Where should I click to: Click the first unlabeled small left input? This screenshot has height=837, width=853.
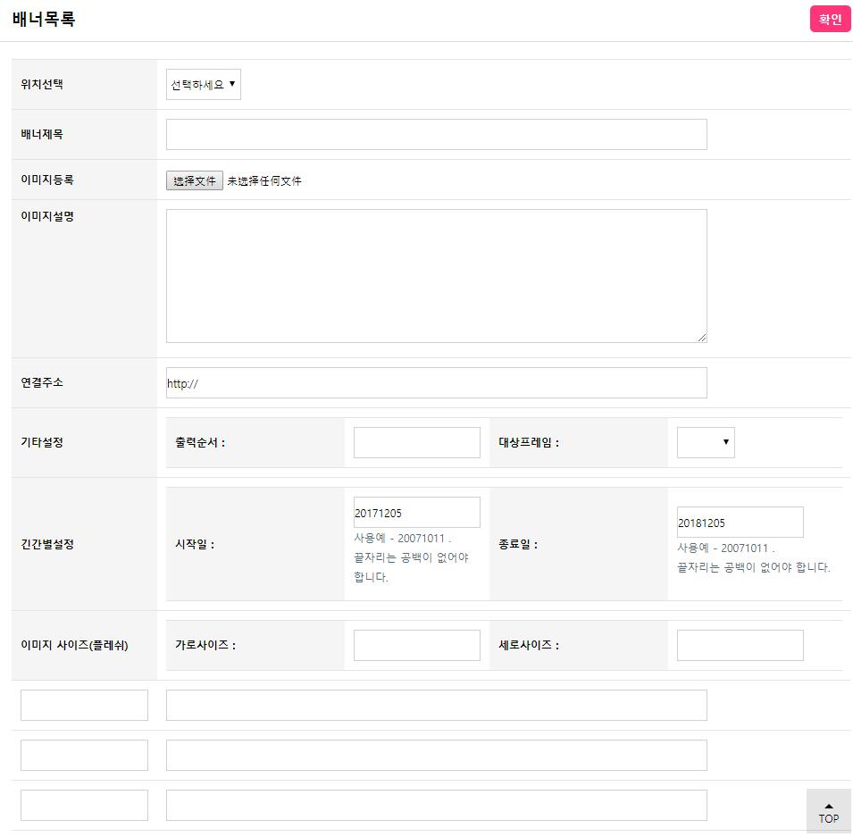coord(84,705)
